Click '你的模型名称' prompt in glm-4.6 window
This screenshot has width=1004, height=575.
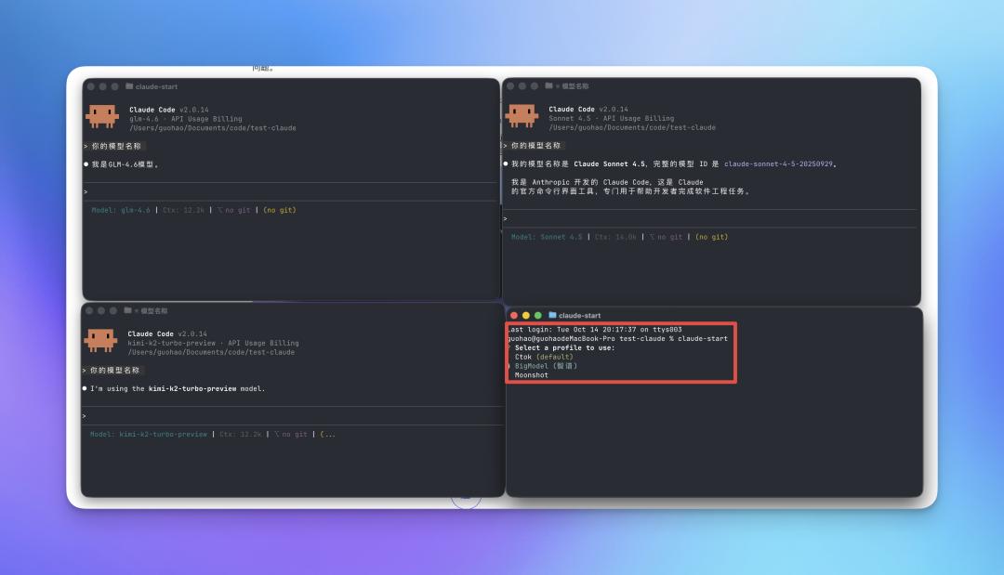click(x=116, y=146)
